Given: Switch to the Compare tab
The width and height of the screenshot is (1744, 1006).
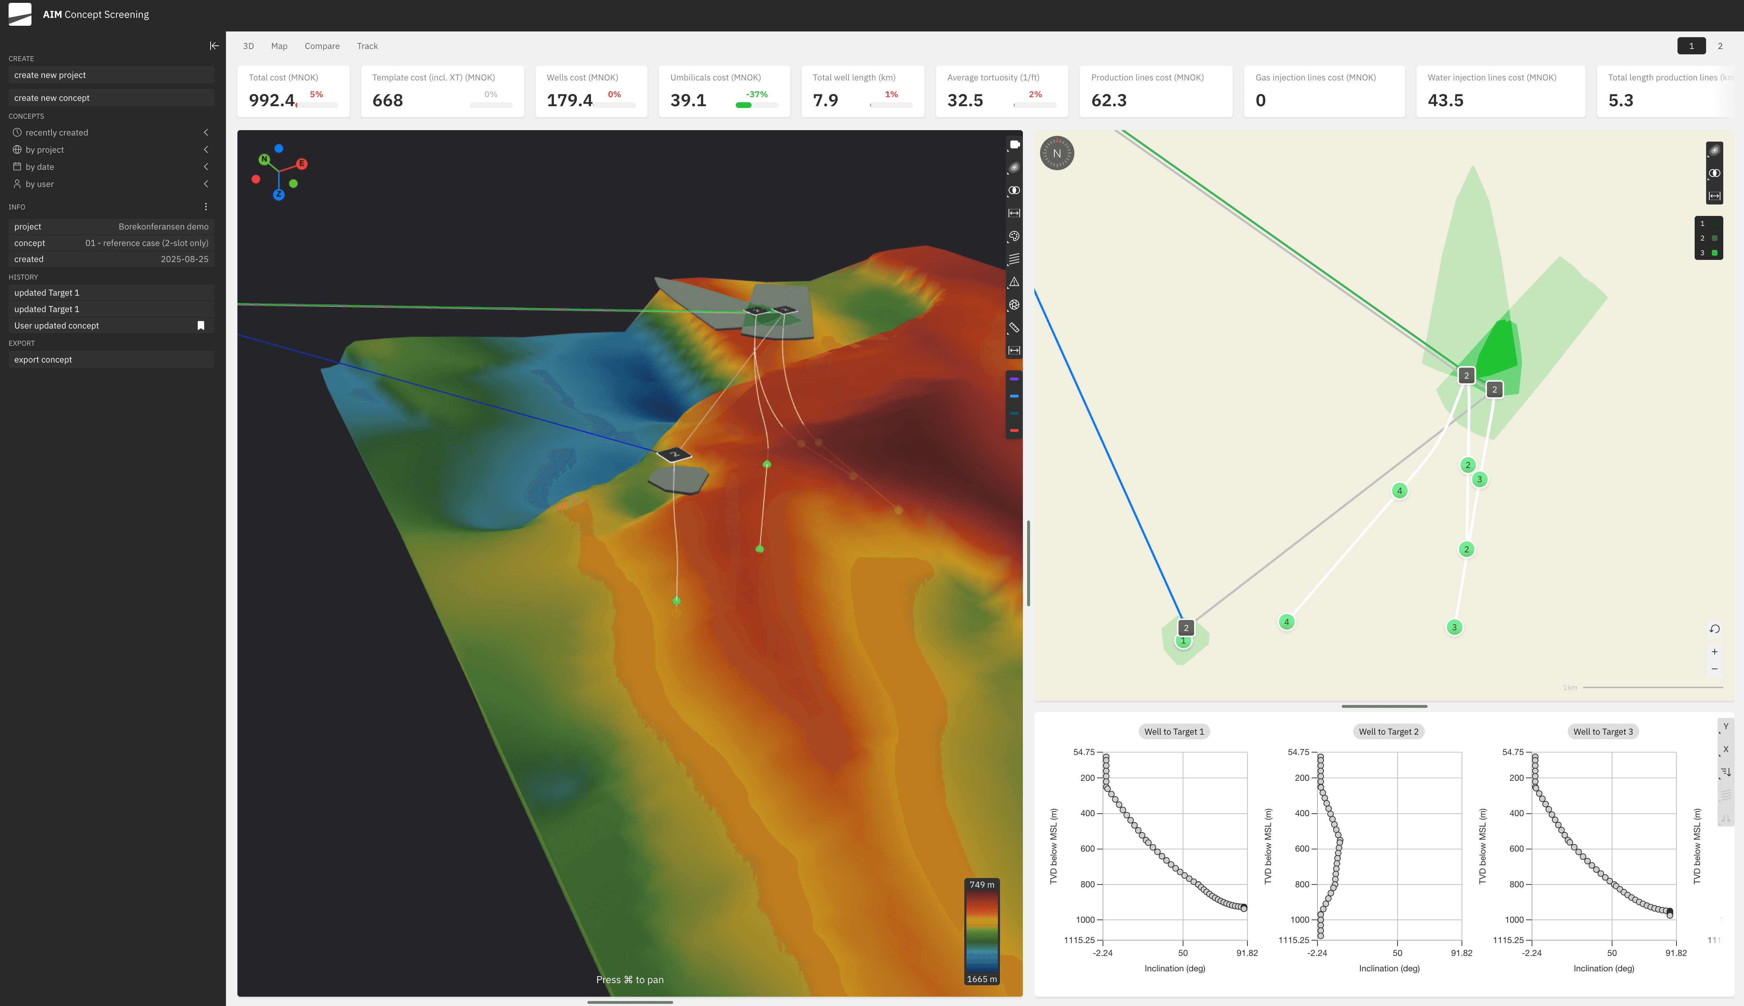Looking at the screenshot, I should point(322,46).
